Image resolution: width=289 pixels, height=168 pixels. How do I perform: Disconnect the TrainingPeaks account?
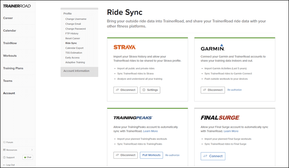pos(126,155)
